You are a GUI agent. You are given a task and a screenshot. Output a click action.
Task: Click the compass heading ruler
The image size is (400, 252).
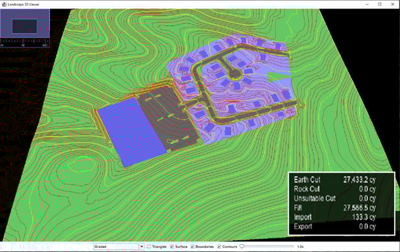[25, 42]
